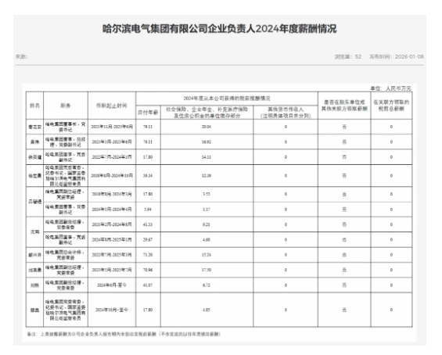Click the 单位:人民币万元 unit label

click(x=390, y=88)
